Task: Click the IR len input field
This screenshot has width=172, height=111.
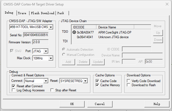Action: pyautogui.click(x=129, y=62)
